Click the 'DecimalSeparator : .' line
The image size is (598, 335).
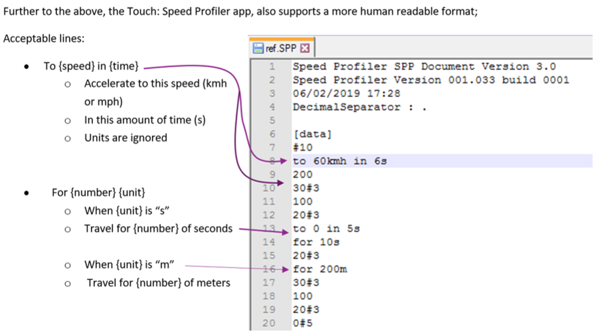tap(359, 107)
